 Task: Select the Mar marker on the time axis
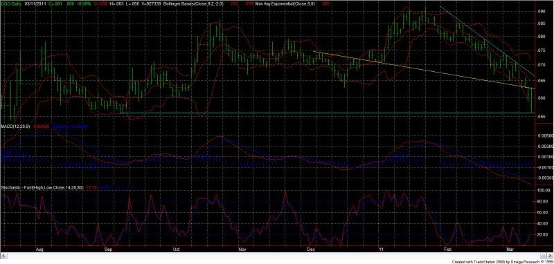pos(510,249)
